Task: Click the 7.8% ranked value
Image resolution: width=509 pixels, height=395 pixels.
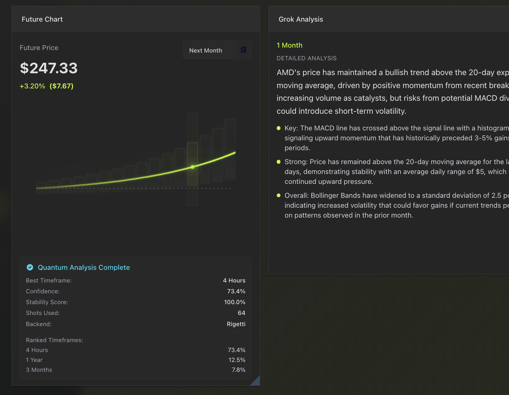Action: coord(239,370)
